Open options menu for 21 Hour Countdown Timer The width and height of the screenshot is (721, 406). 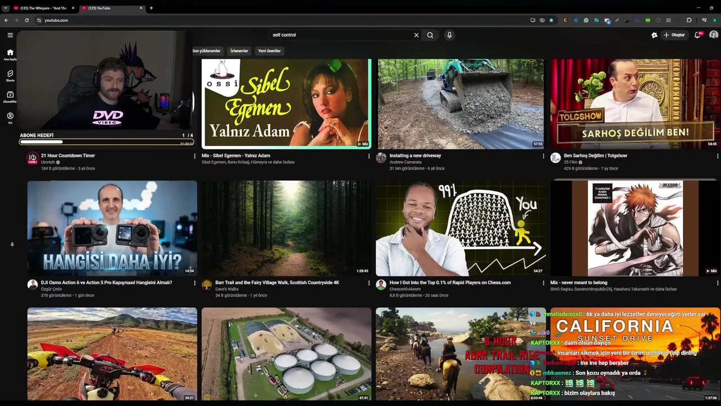[195, 156]
